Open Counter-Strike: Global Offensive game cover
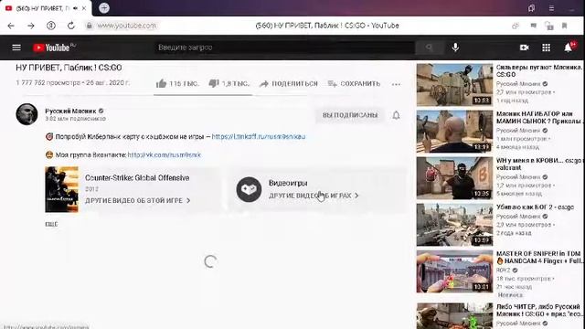Viewport: 585px width, 329px height. click(x=61, y=189)
